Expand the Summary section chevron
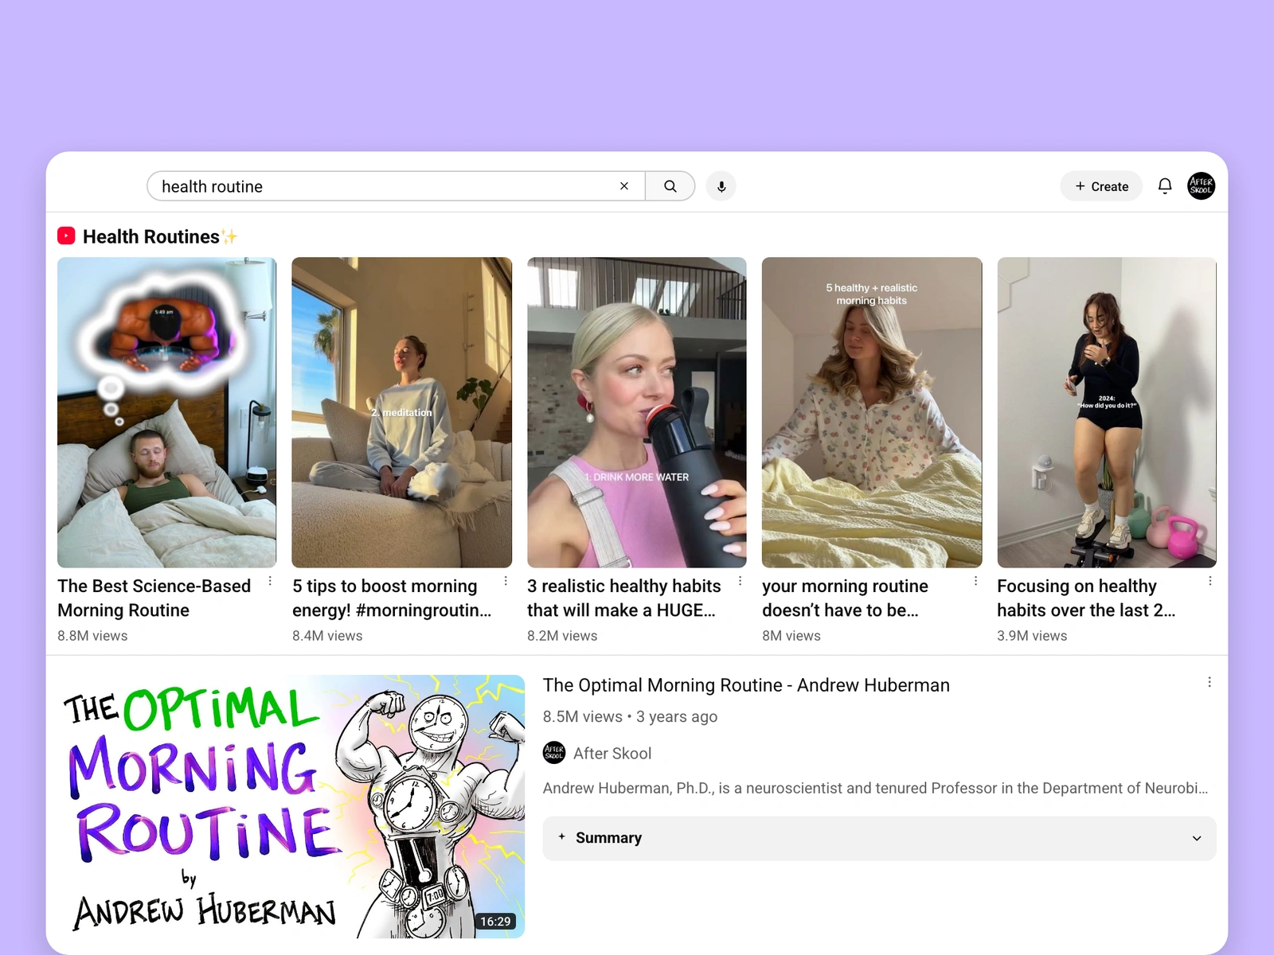 coord(1197,838)
